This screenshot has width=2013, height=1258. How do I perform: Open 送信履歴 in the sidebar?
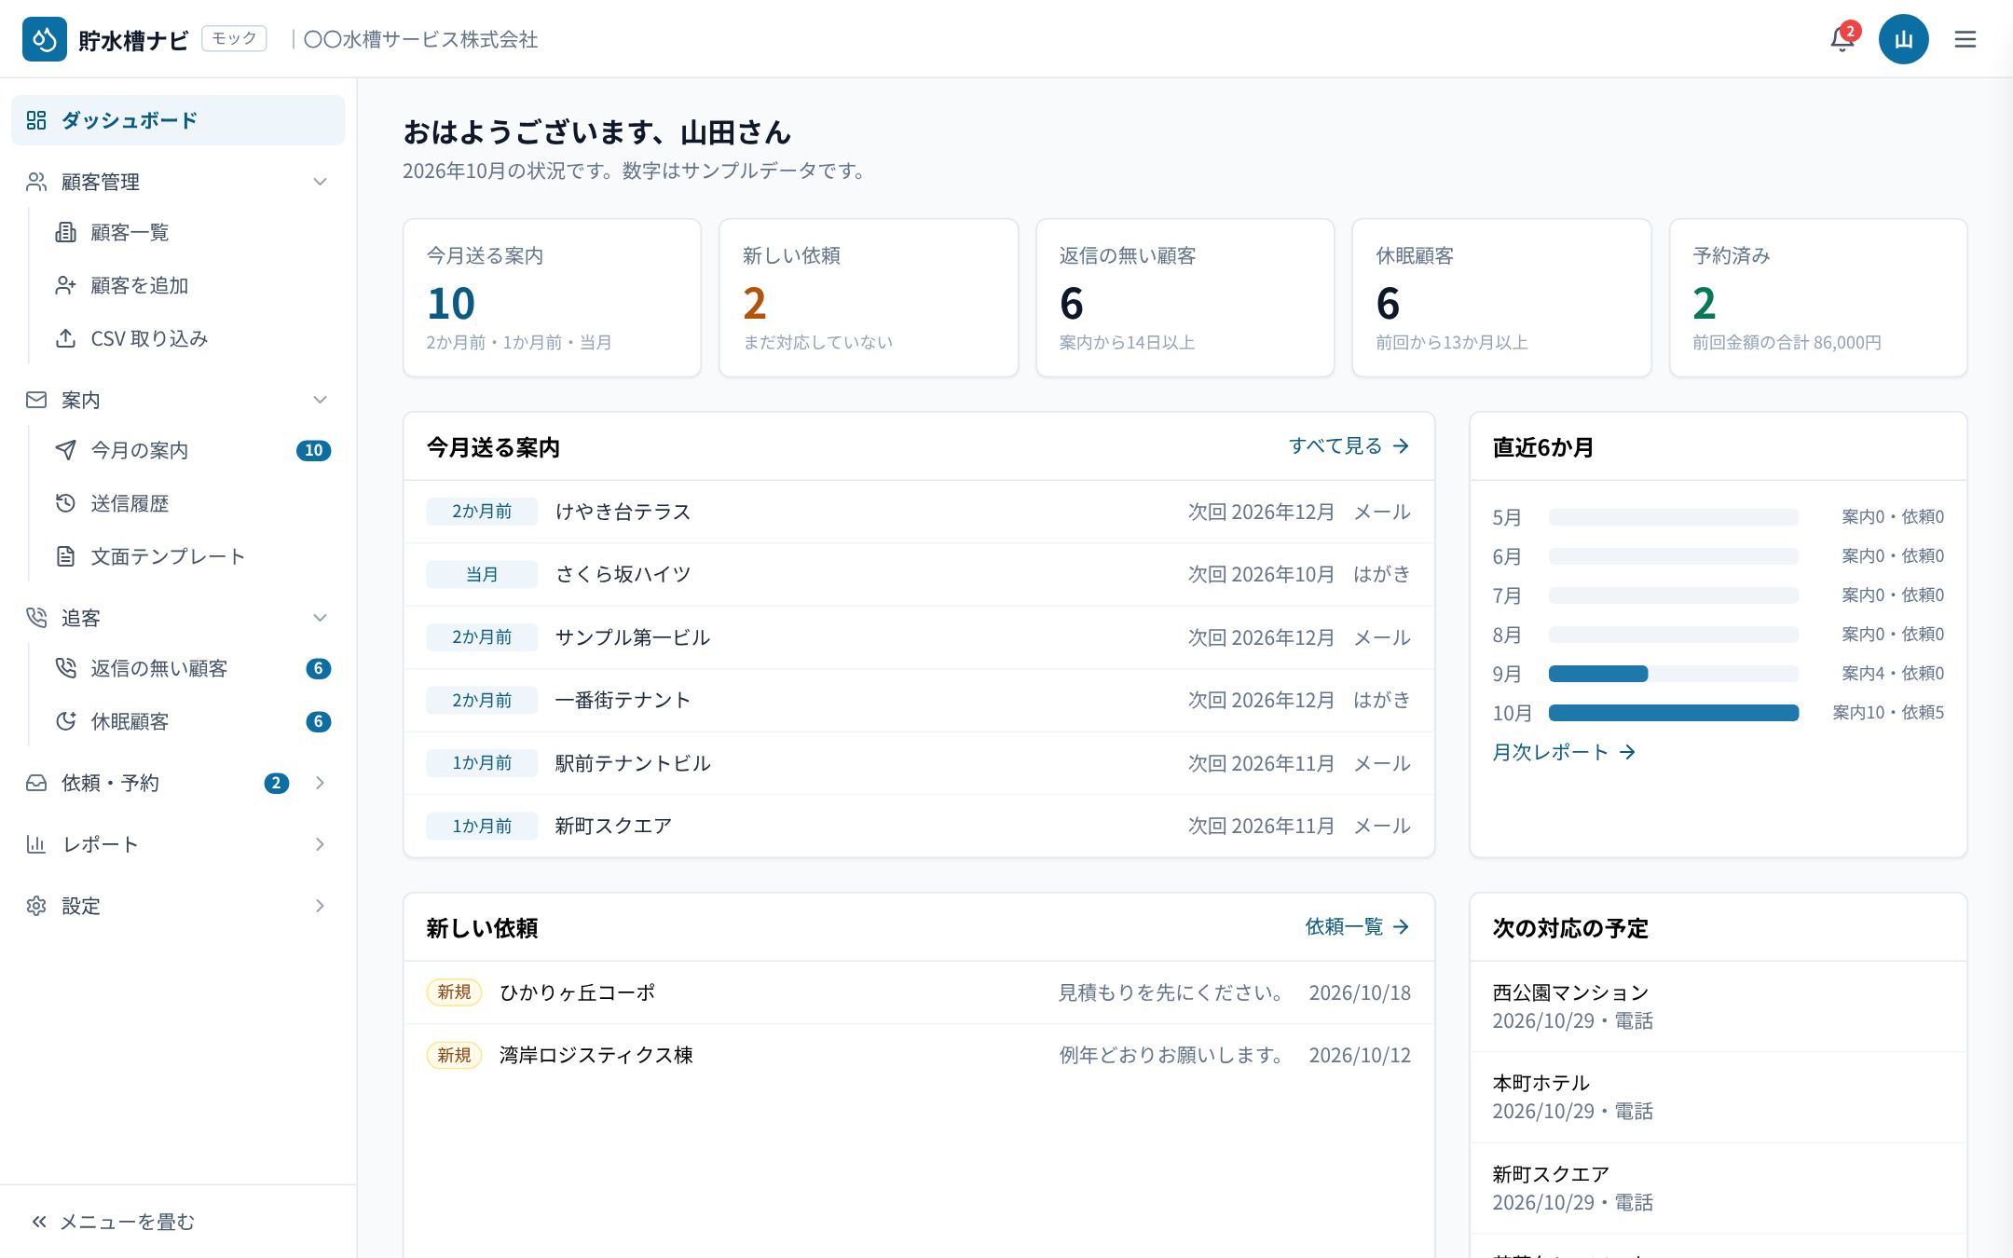click(x=193, y=503)
